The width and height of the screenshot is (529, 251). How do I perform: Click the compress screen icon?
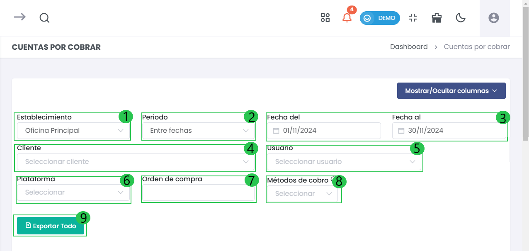(x=413, y=18)
